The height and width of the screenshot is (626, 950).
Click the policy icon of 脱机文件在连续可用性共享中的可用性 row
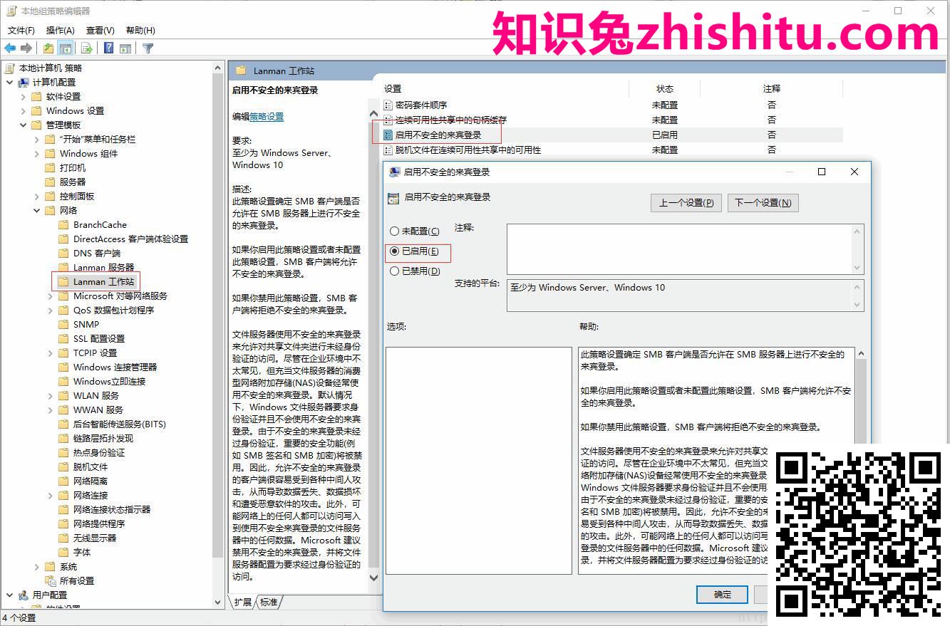click(388, 150)
